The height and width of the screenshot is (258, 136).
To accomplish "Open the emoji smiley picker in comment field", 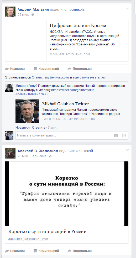I will (124, 135).
